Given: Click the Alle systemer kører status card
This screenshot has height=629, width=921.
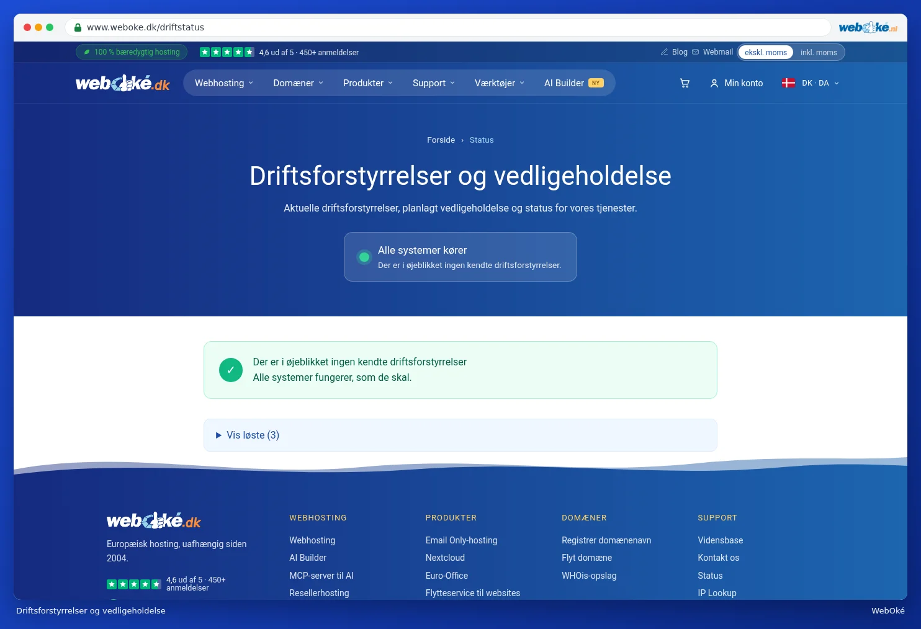Looking at the screenshot, I should [x=460, y=257].
